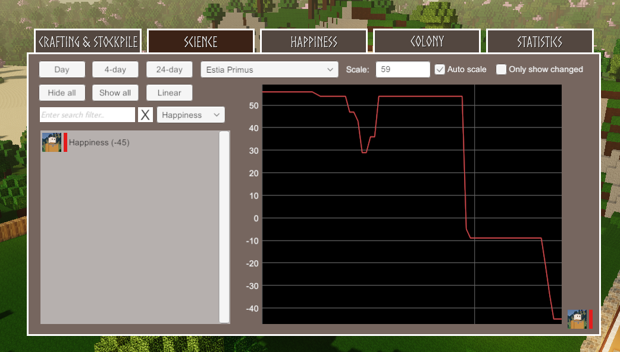Set graph range to Day
The height and width of the screenshot is (352, 620).
click(x=62, y=69)
